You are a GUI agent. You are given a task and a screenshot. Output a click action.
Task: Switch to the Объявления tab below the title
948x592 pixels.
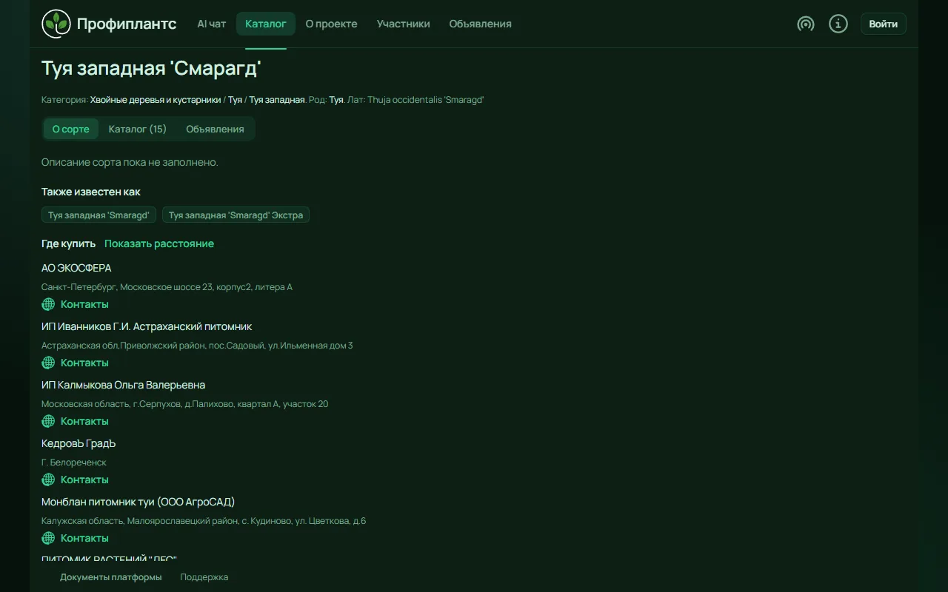tap(215, 129)
